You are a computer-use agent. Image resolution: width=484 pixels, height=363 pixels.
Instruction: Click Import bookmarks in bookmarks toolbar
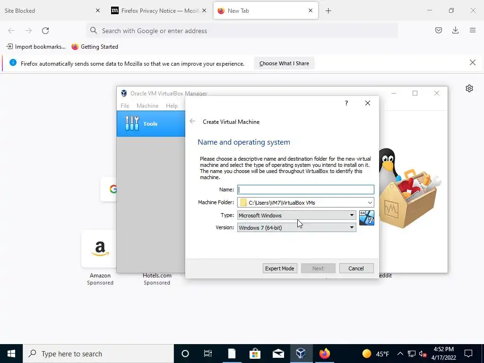[36, 47]
